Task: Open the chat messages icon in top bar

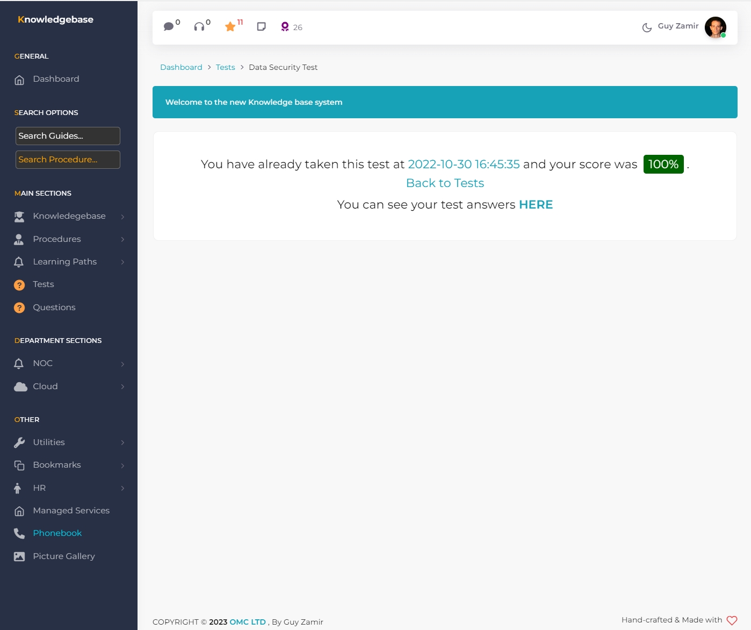Action: click(169, 26)
